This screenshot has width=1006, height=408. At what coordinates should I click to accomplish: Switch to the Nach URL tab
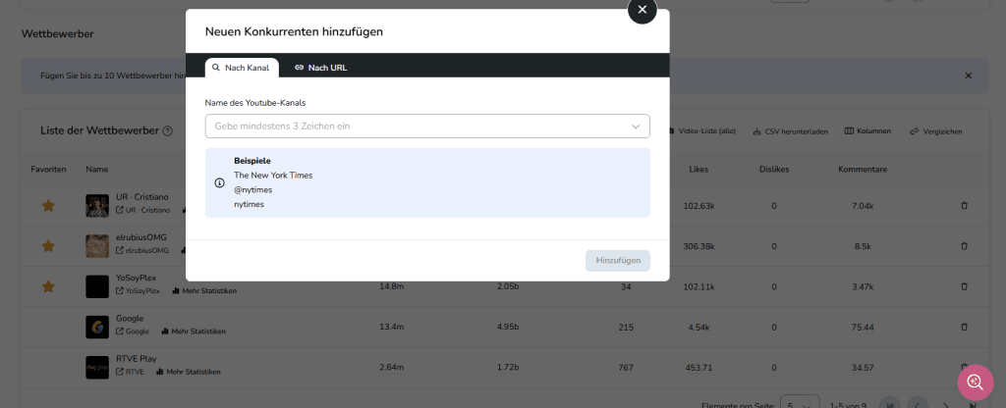click(320, 68)
